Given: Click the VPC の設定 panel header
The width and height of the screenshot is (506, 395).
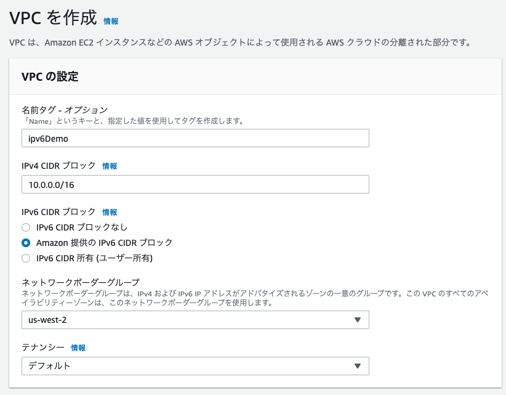Looking at the screenshot, I should pos(255,77).
